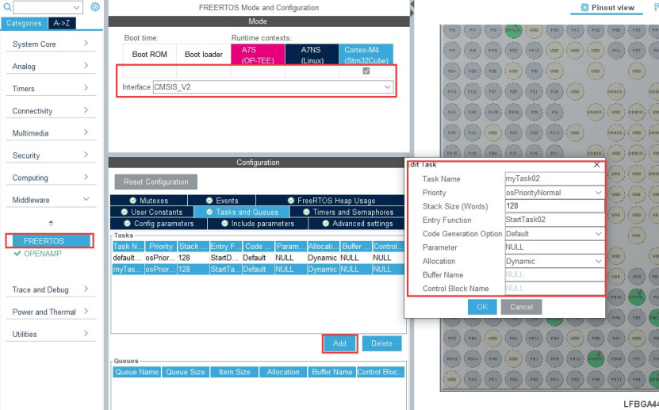The height and width of the screenshot is (410, 659).
Task: Open the Timers and Semaphores tab
Action: tap(348, 213)
